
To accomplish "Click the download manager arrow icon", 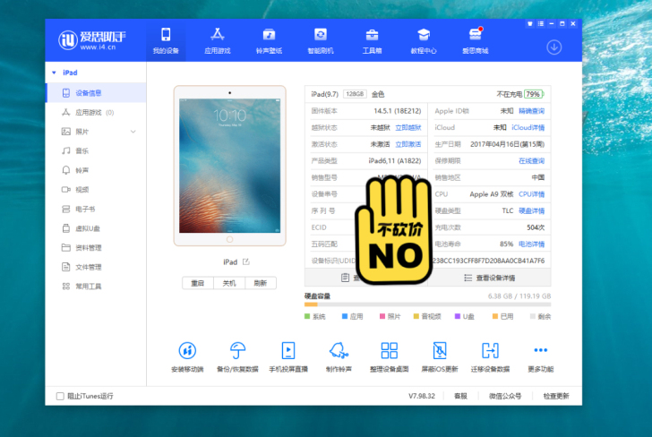I will tap(553, 47).
